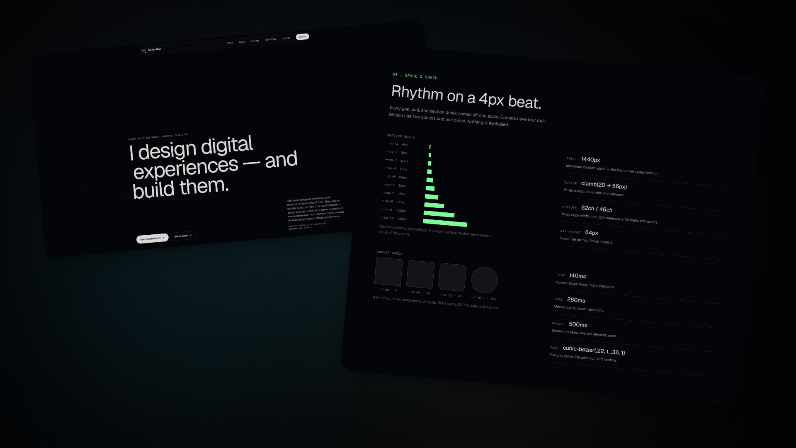Click the Contact pill button
Screen dimensions: 796x448
coord(303,37)
